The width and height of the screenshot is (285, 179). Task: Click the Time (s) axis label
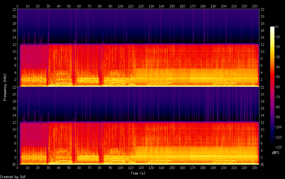pyautogui.click(x=138, y=173)
